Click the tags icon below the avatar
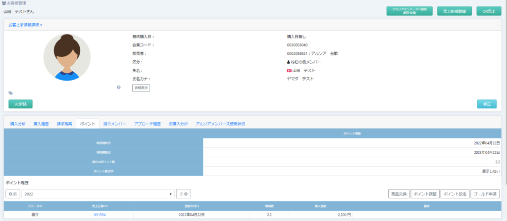The width and height of the screenshot is (507, 221). (11, 93)
